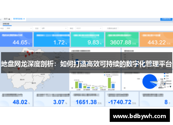Open the green 3607.88 万元 card
This screenshot has width=173, height=125.
click(x=122, y=39)
